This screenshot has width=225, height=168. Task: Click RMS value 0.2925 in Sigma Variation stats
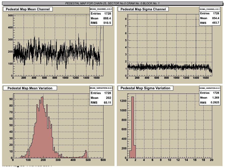(x=215, y=102)
